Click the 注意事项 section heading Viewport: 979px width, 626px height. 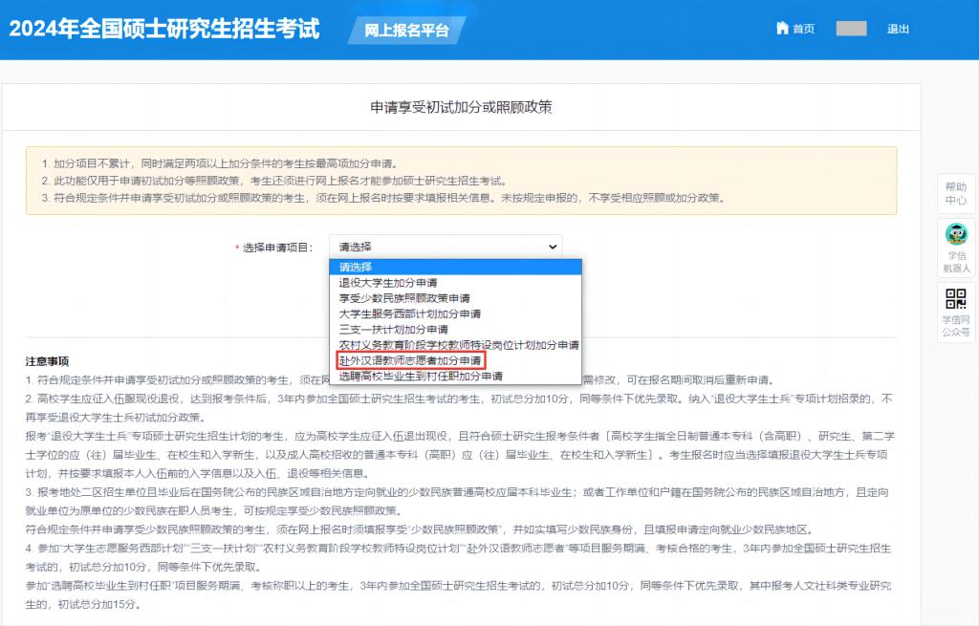[x=47, y=361]
